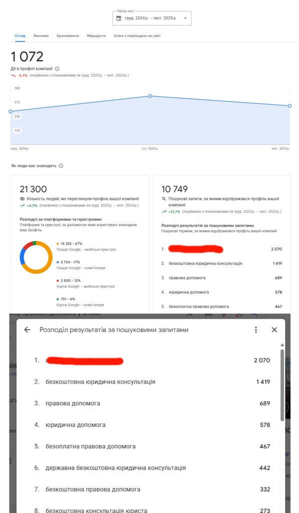Click red legend dot for 2 500 · 12%

(58, 281)
